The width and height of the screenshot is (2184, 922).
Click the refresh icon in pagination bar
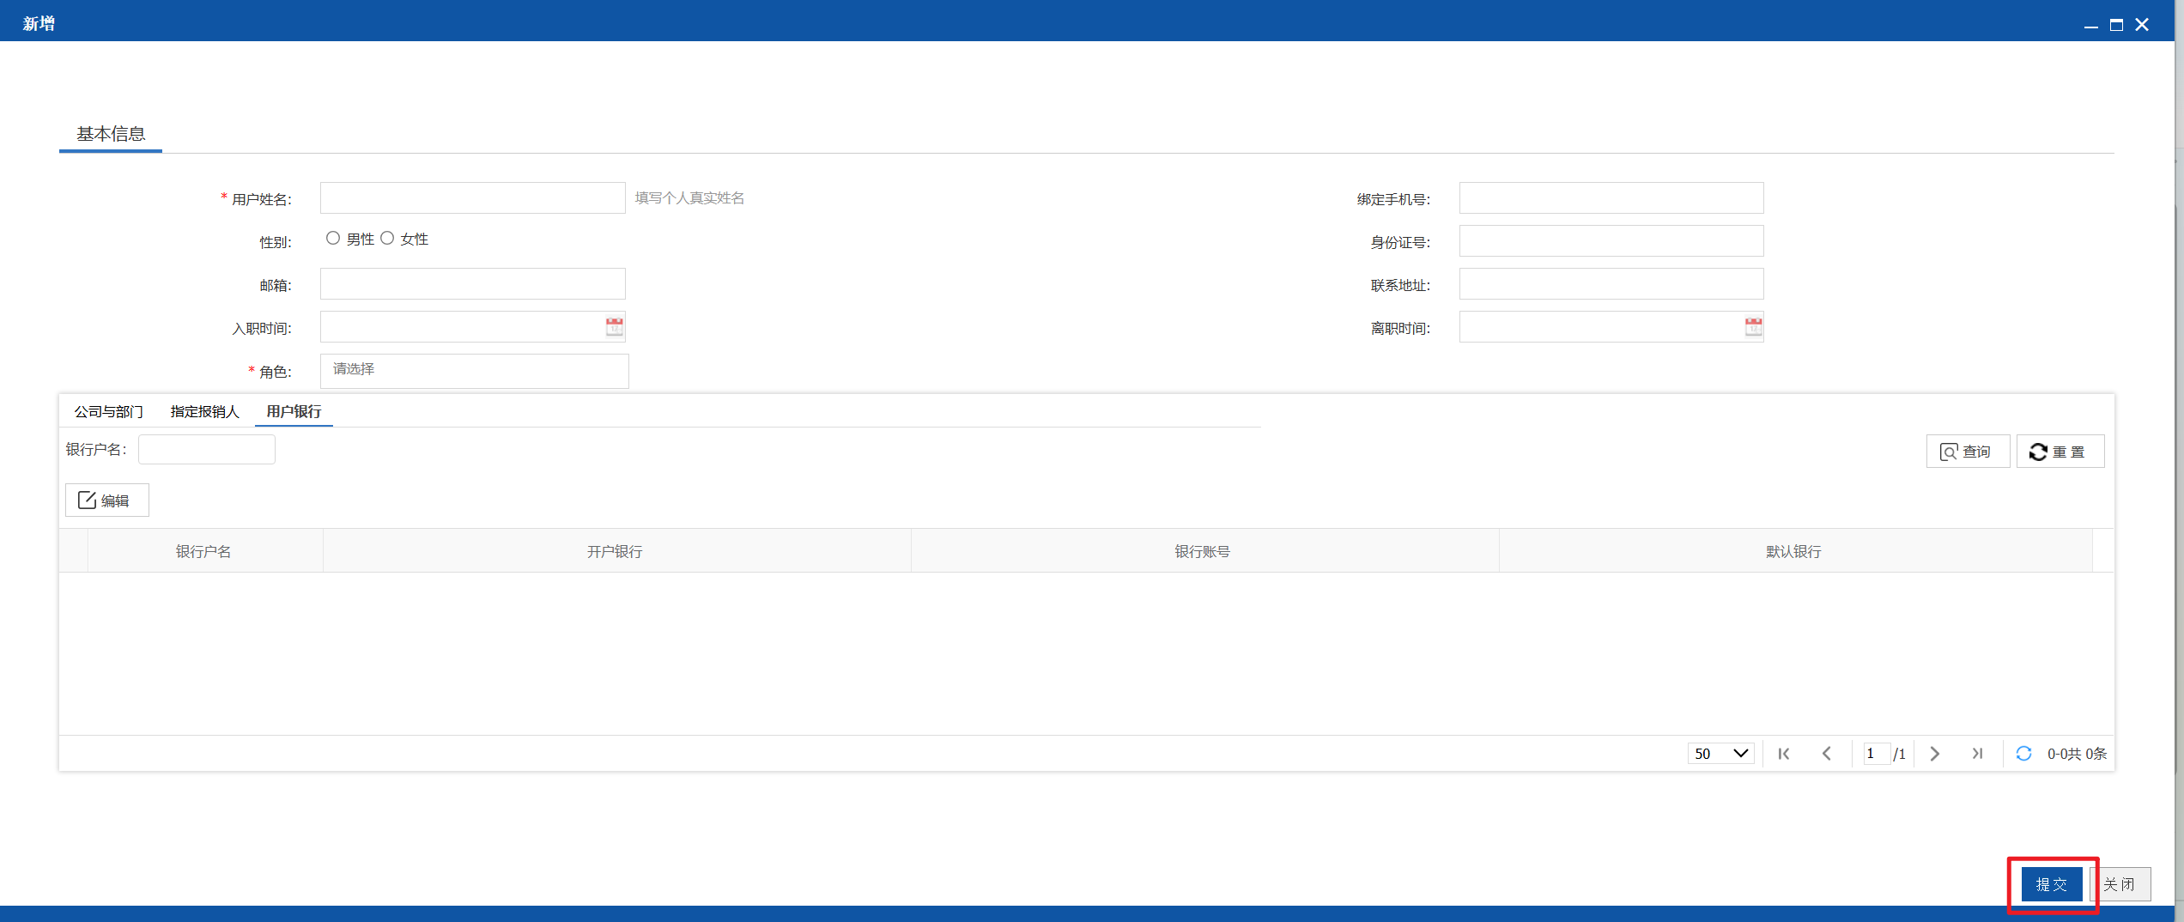[2023, 754]
